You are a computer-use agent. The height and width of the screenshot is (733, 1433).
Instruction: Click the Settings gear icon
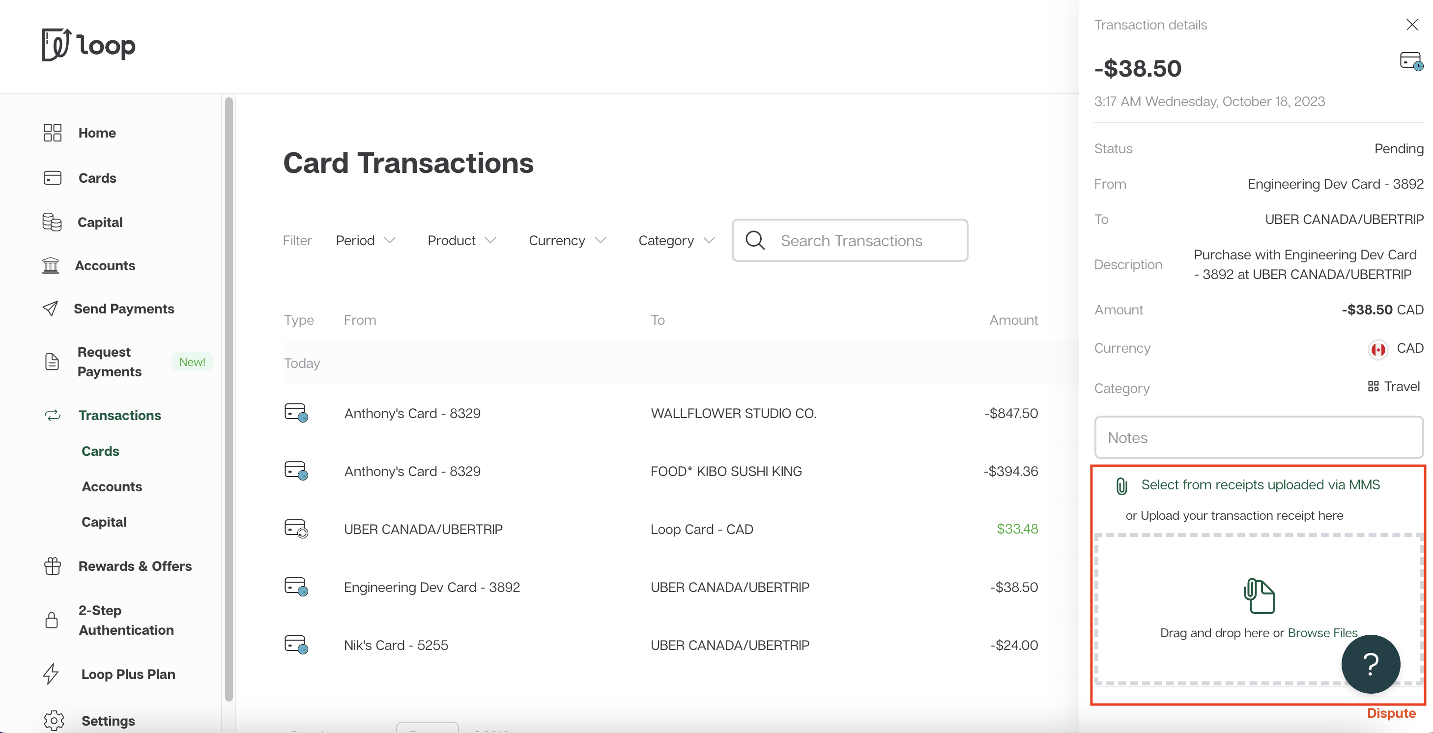pyautogui.click(x=54, y=720)
